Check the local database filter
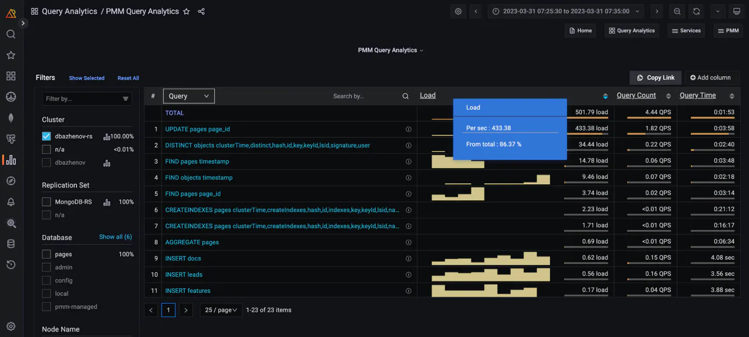 47,294
